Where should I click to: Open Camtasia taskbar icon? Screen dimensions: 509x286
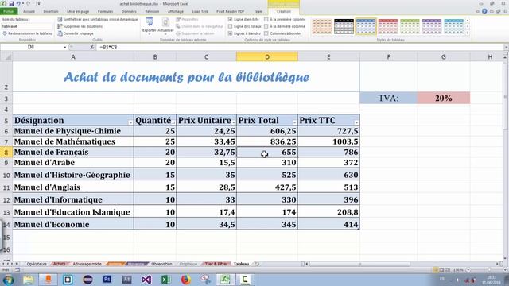coord(245,280)
